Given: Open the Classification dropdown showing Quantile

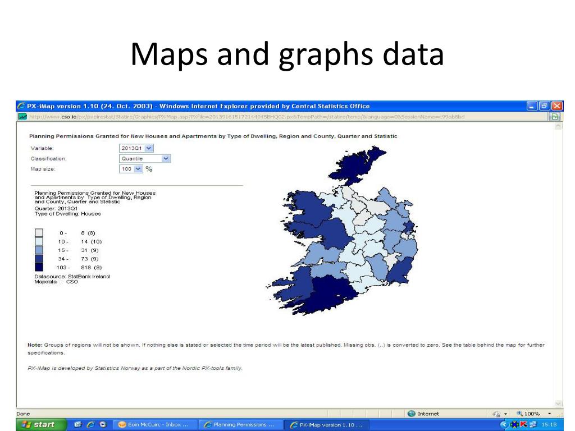Looking at the screenshot, I should 145,158.
